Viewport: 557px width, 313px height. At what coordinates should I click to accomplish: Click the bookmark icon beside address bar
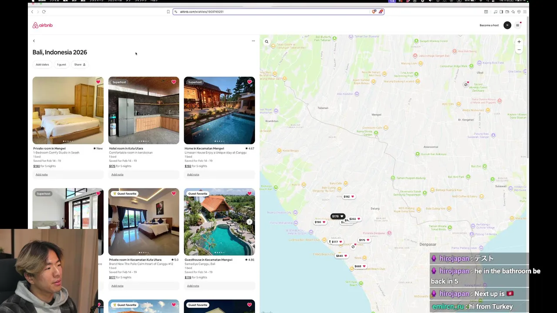click(168, 12)
